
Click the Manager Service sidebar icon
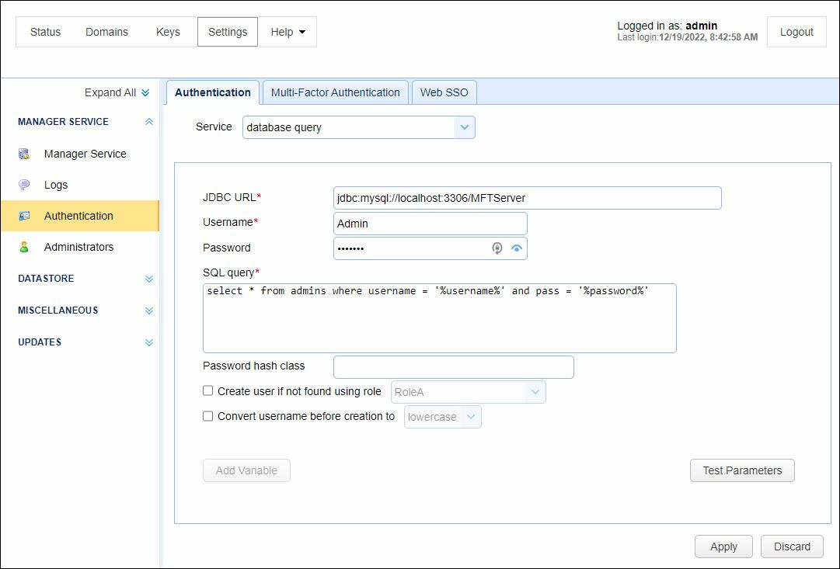pos(24,154)
